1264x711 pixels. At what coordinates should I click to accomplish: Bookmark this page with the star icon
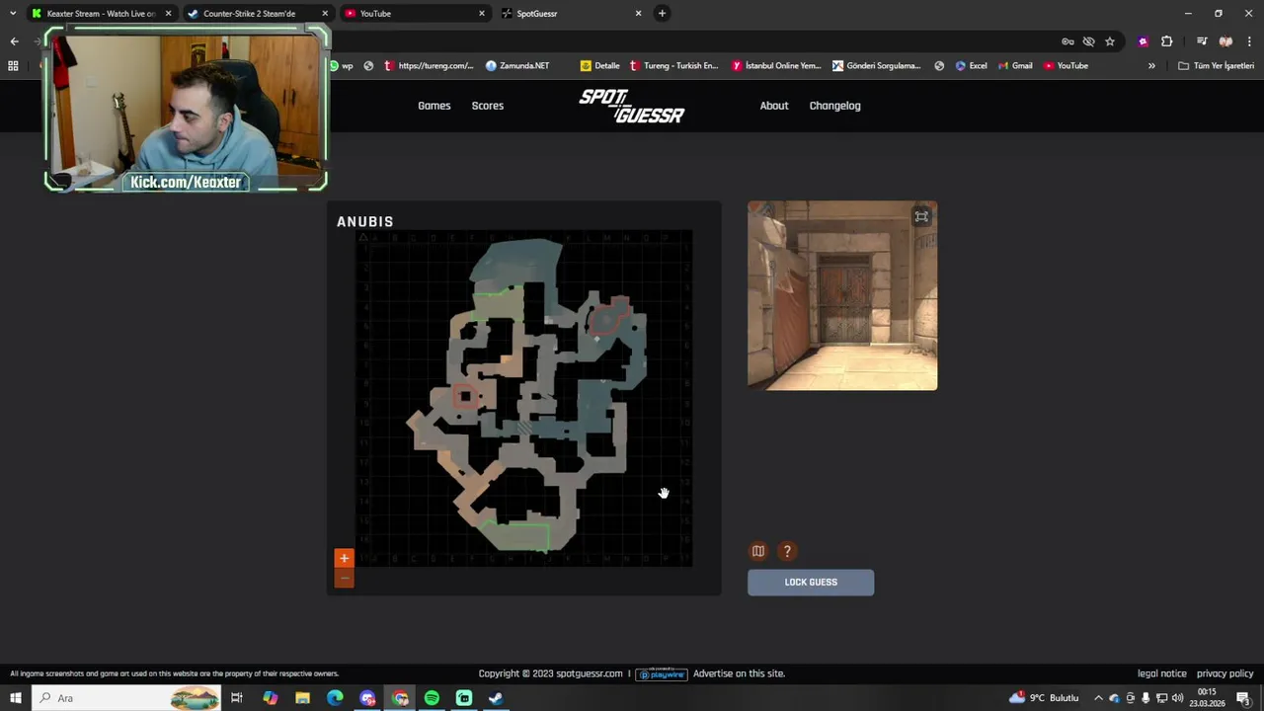1110,41
